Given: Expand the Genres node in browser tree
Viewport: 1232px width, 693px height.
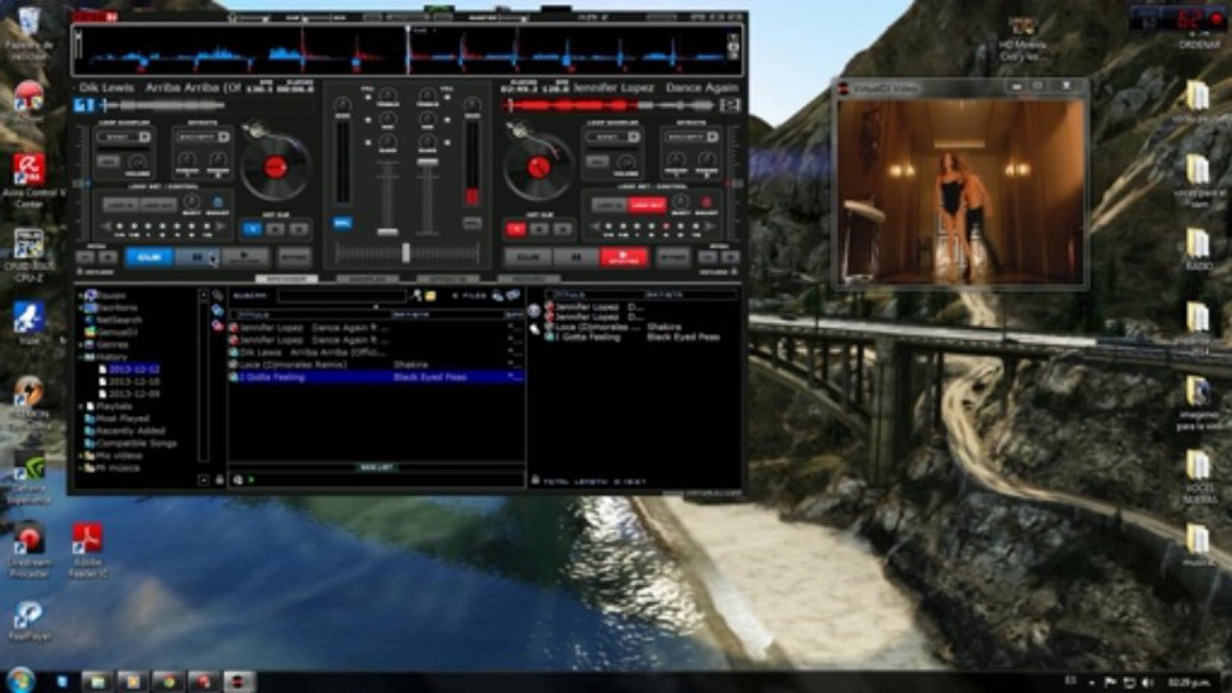Looking at the screenshot, I should coord(82,345).
